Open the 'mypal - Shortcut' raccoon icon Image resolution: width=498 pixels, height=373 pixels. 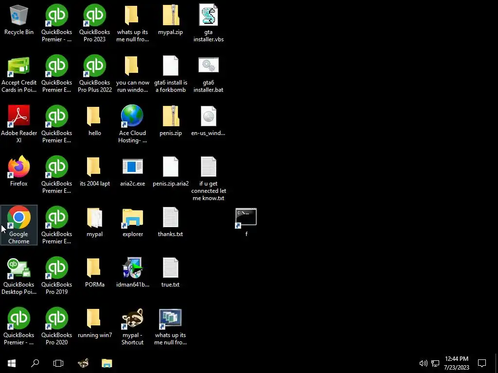(x=132, y=326)
